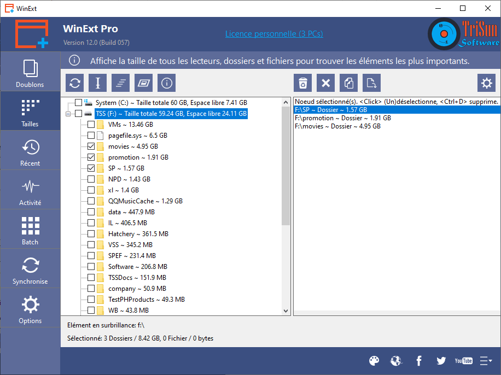The image size is (501, 375).
Task: Switch to the Tailles sidebar section
Action: [x=30, y=111]
